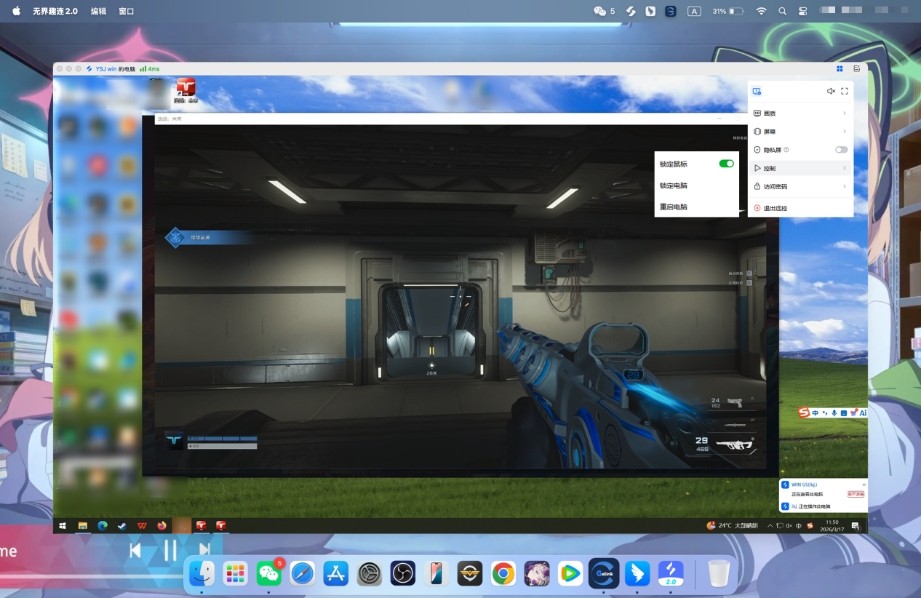The width and height of the screenshot is (921, 598).
Task: Turn off the 锁定鼠标 toggle
Action: (x=726, y=164)
